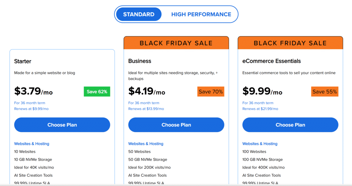
Task: Open Websites & Hosting under eCommerce Essentials
Action: pyautogui.click(x=260, y=144)
